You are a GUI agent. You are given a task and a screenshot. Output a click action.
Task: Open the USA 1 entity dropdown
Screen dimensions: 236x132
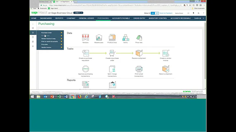click(x=78, y=13)
